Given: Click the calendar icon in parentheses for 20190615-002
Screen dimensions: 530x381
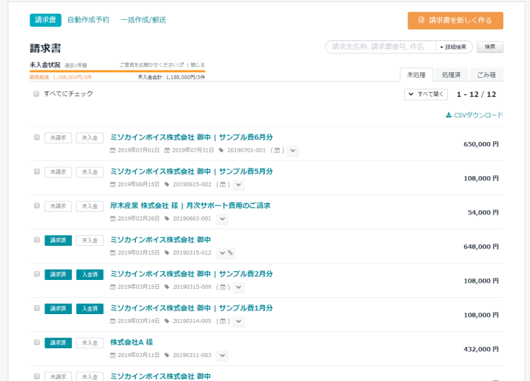Looking at the screenshot, I should (x=222, y=184).
